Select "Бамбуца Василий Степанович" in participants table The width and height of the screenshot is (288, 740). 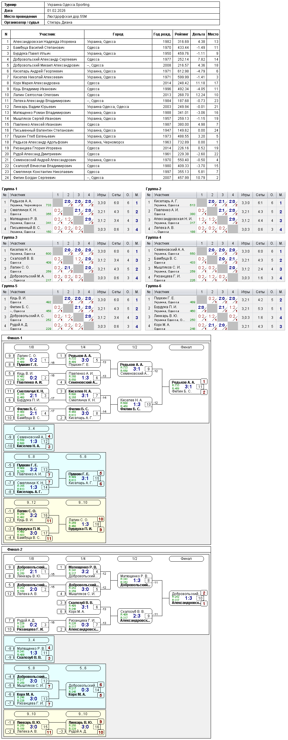pos(39,48)
